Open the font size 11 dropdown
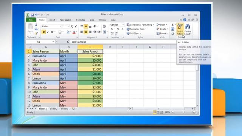Screen dimensions: 242x136 [x=68, y=26]
